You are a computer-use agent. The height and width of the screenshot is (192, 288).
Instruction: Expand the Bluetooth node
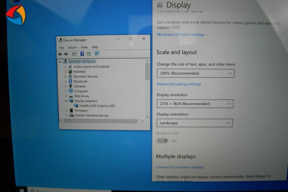tap(66, 81)
